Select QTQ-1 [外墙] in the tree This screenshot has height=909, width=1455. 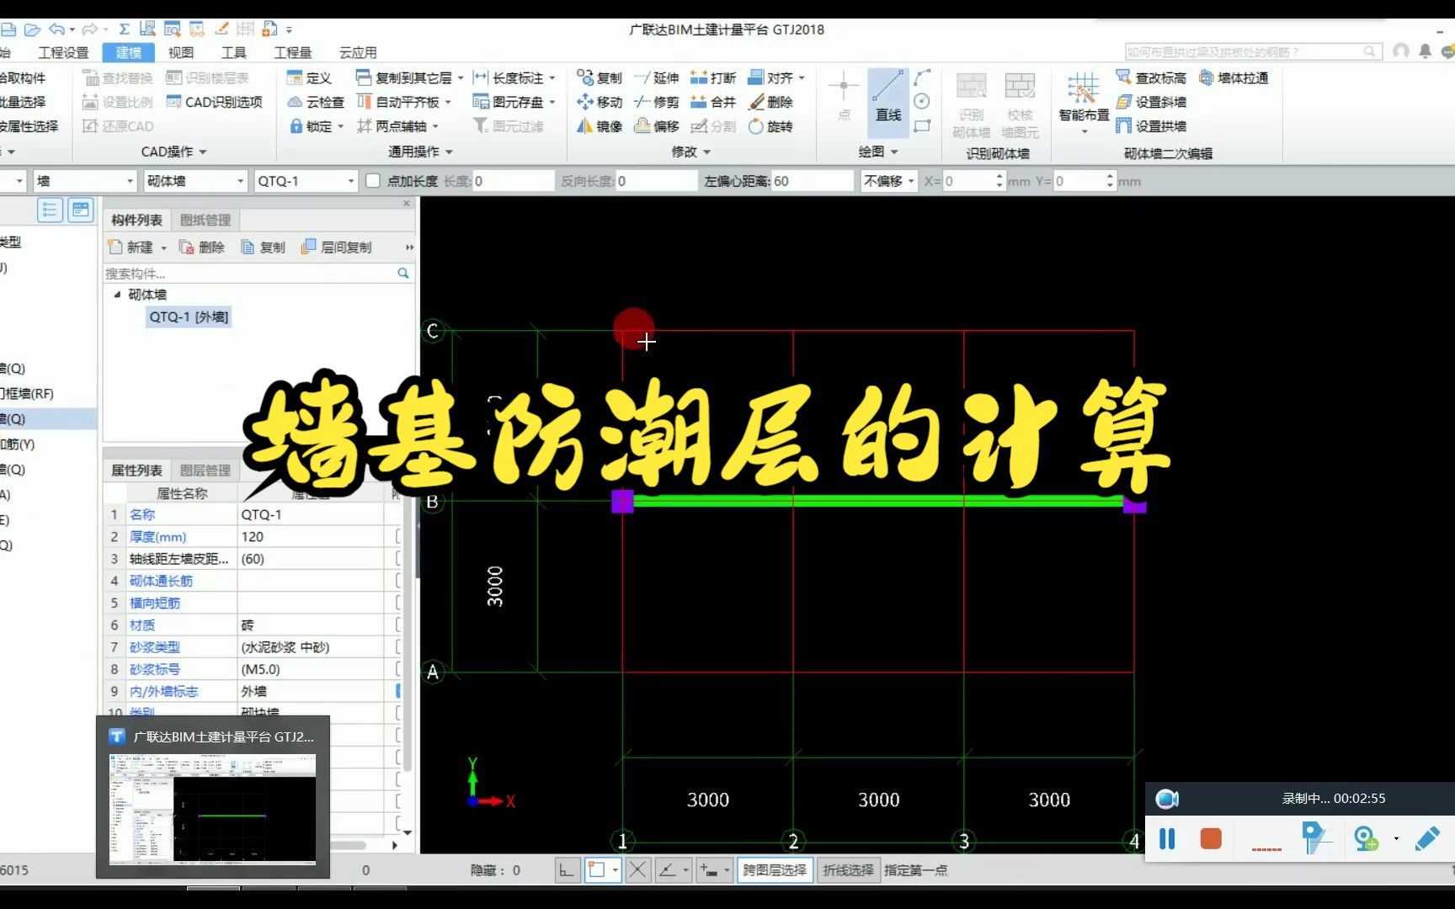pyautogui.click(x=189, y=317)
